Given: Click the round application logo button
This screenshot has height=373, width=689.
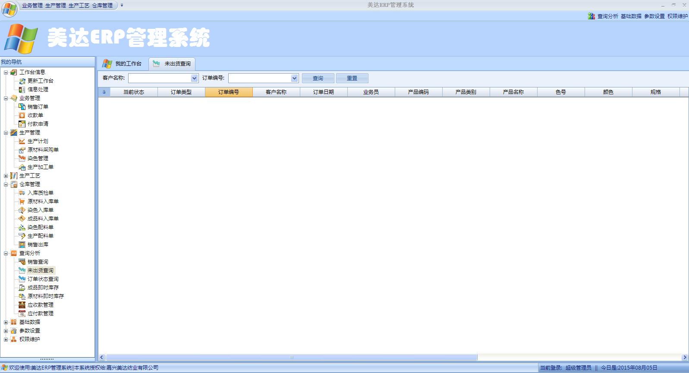Looking at the screenshot, I should (x=9, y=9).
